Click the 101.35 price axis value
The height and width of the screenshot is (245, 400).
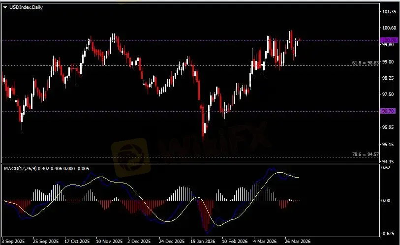pyautogui.click(x=389, y=11)
